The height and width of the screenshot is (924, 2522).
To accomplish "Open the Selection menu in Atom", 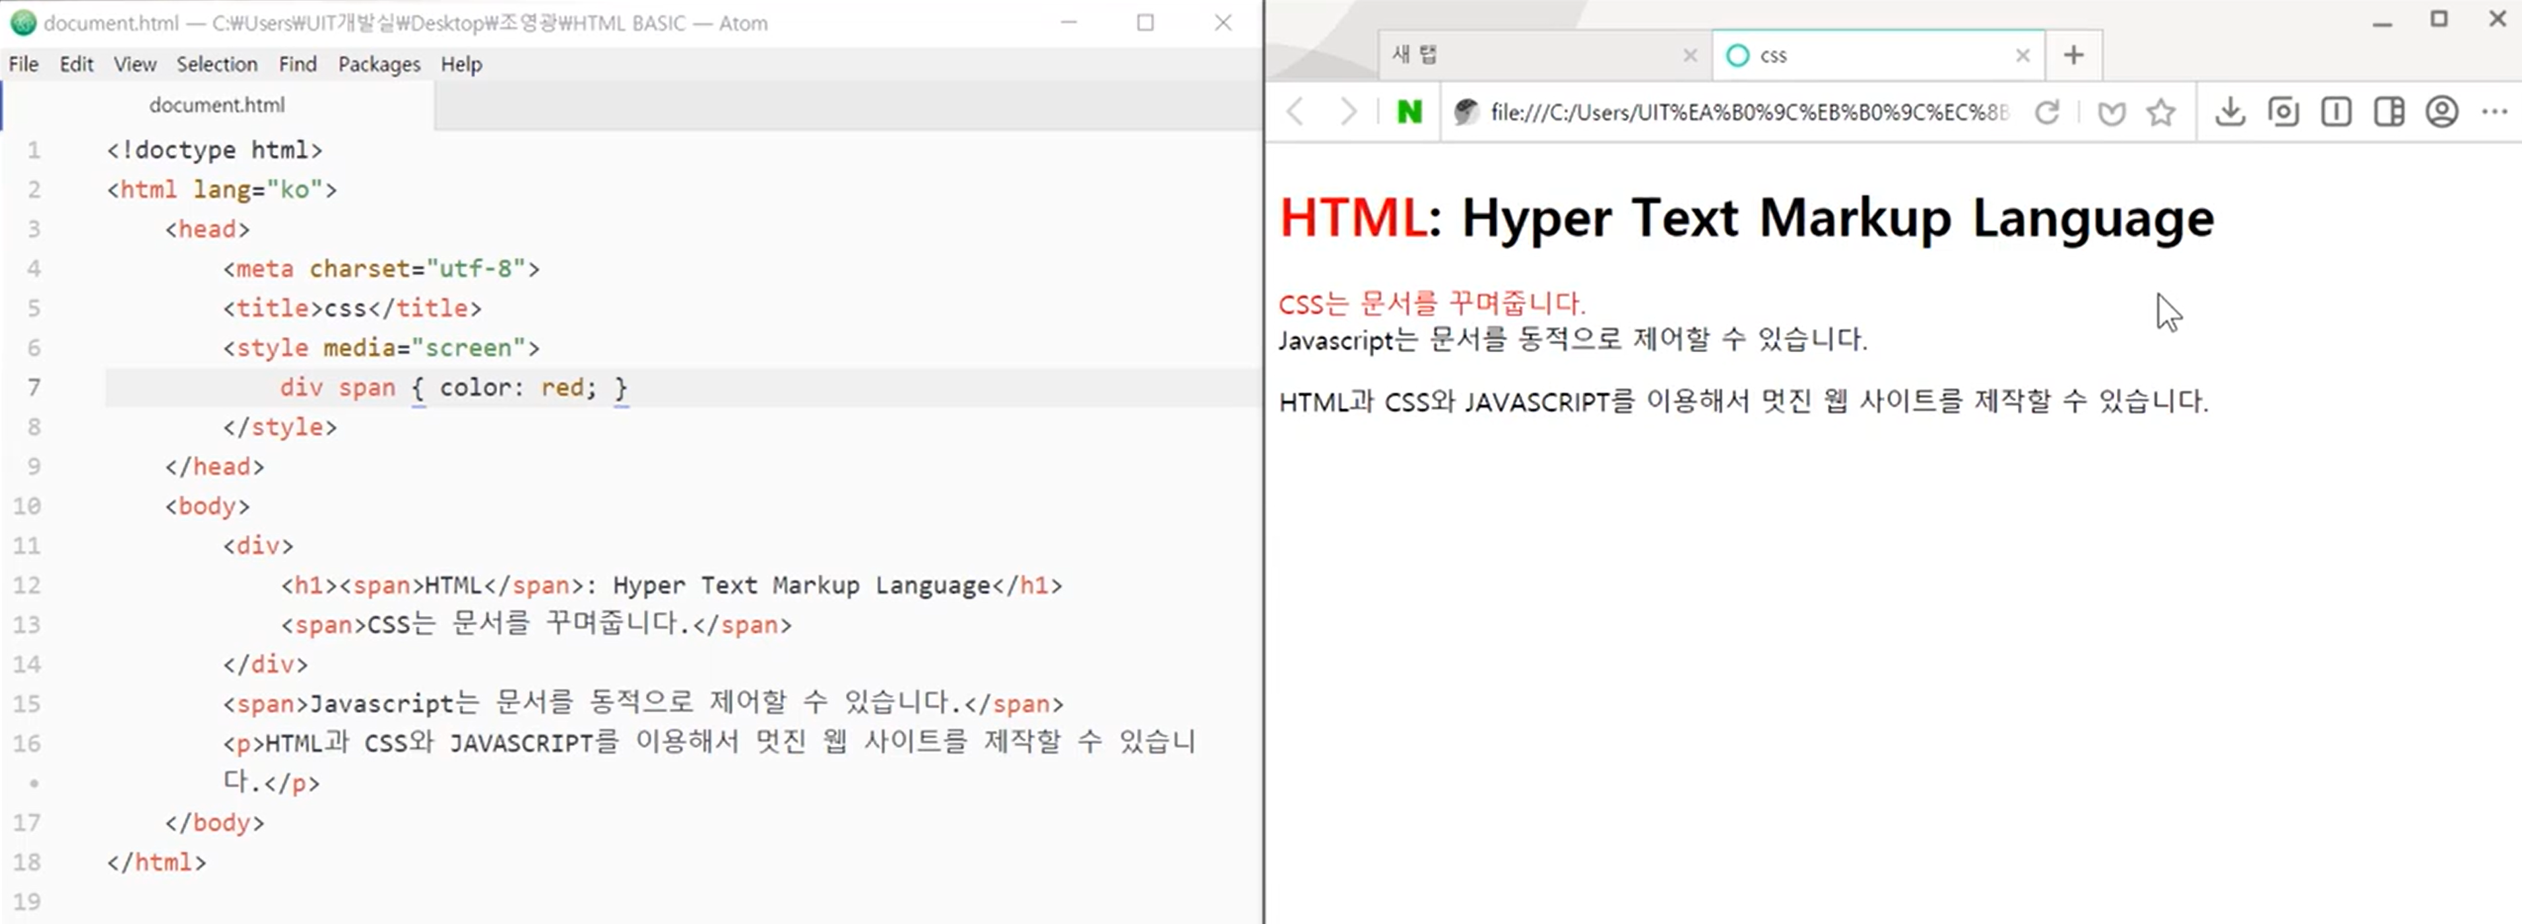I will 216,65.
